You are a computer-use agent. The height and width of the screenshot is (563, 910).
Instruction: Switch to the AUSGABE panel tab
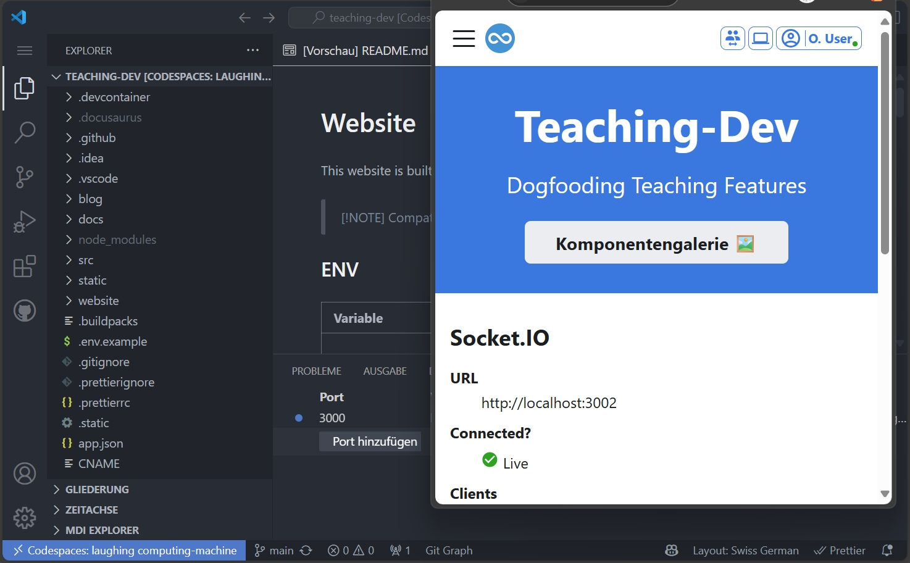click(385, 371)
